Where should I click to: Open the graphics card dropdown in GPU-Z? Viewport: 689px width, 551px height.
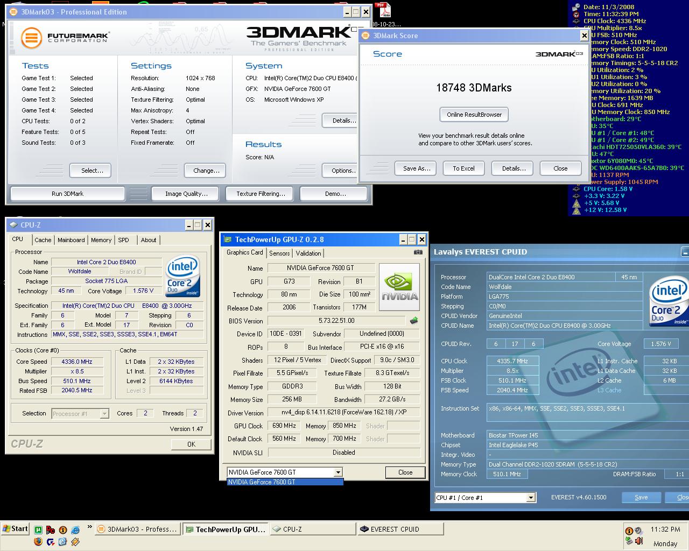(x=338, y=472)
